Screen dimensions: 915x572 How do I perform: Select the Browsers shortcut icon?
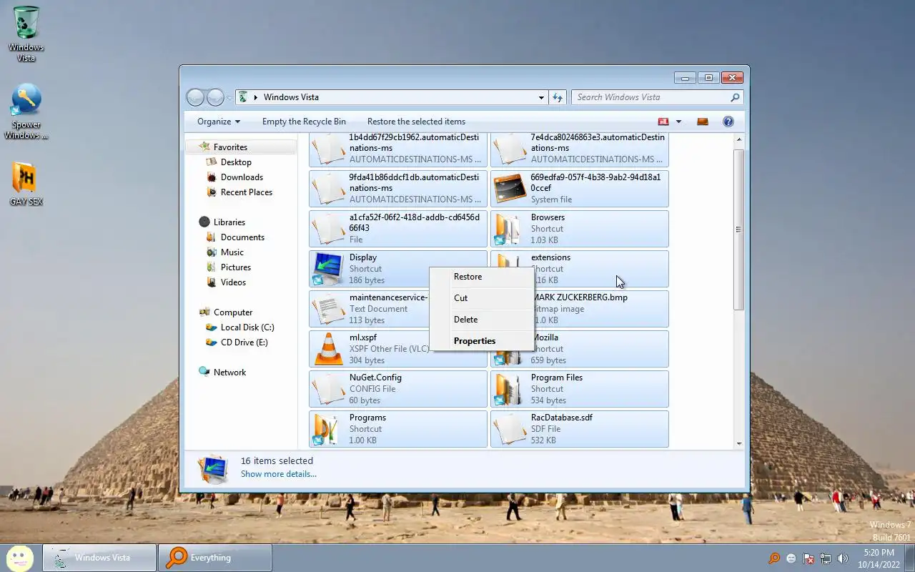[509, 229]
